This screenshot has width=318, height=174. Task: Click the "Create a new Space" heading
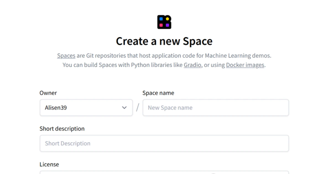click(164, 41)
